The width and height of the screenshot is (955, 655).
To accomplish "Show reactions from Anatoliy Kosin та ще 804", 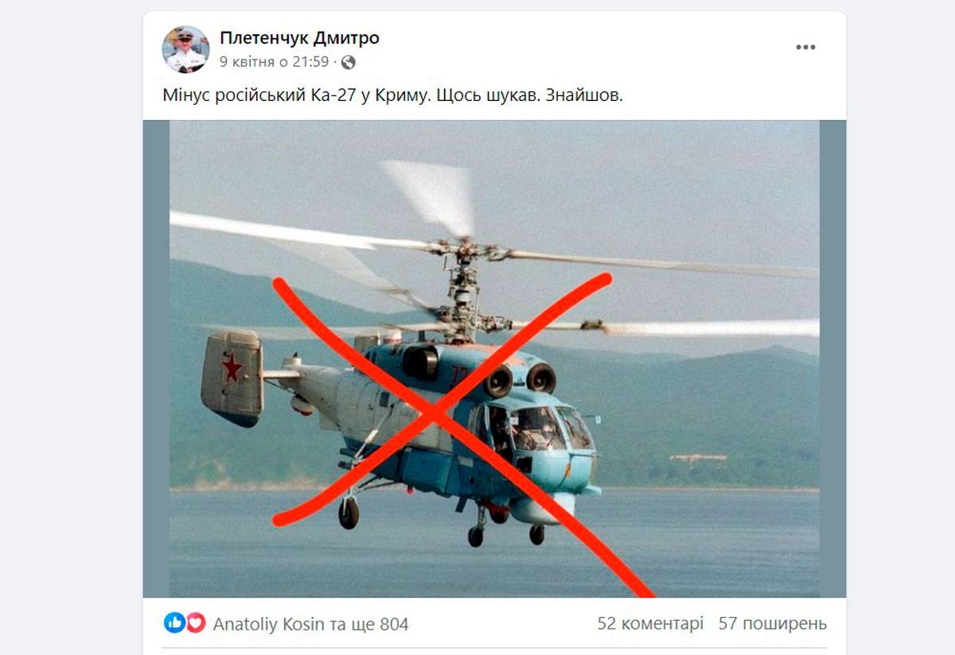I will (310, 624).
